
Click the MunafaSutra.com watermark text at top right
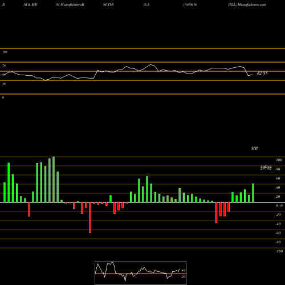point(251,5)
